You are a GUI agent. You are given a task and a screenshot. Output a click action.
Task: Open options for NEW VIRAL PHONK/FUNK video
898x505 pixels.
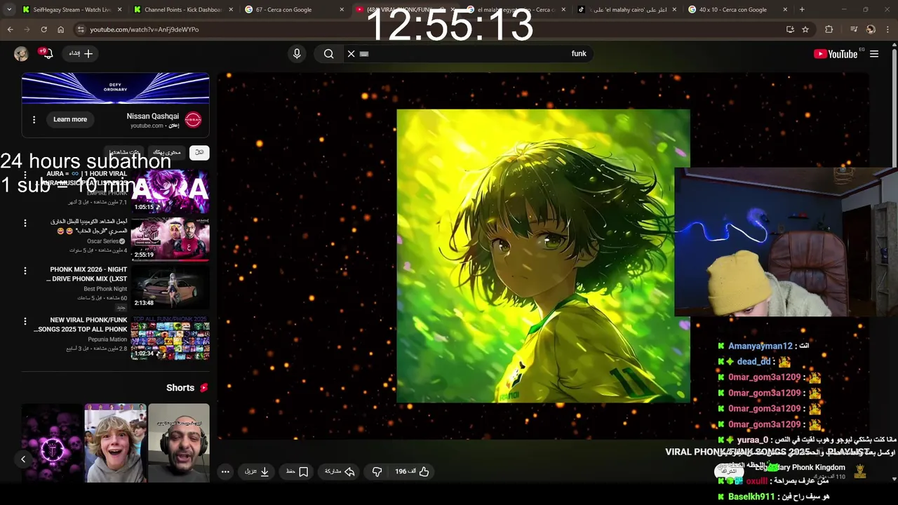tap(25, 321)
